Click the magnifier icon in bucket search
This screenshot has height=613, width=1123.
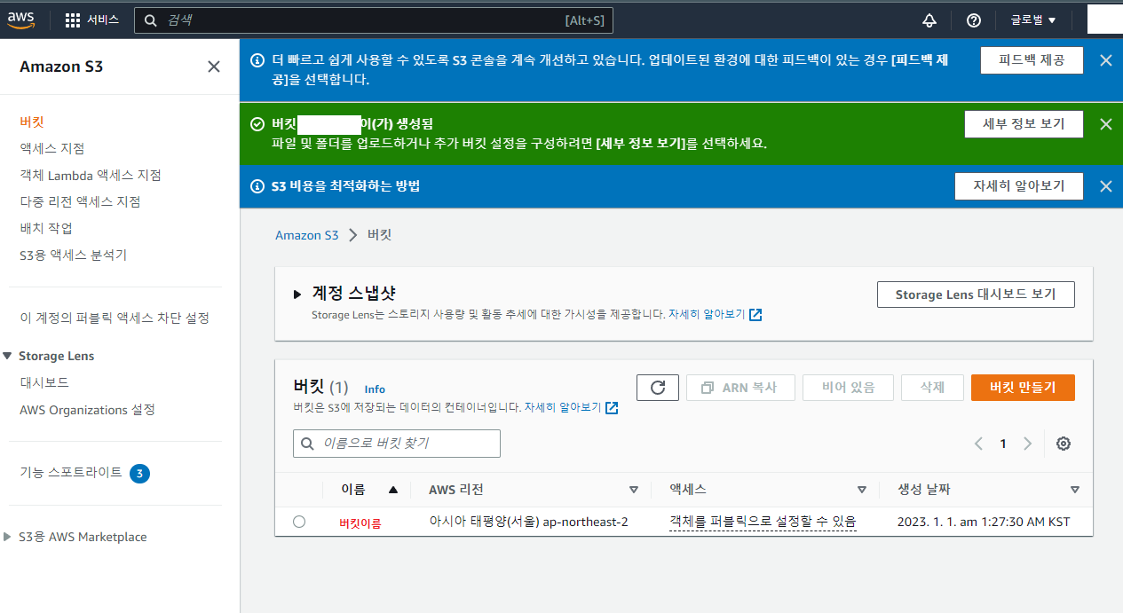point(308,444)
